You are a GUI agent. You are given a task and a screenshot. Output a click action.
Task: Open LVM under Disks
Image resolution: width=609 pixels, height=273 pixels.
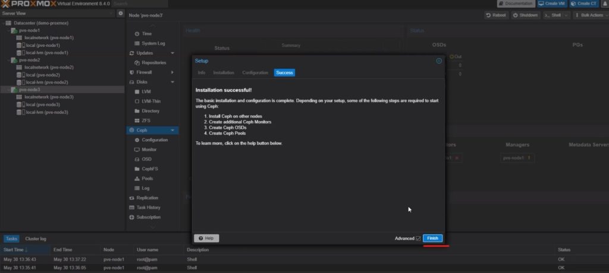point(146,92)
